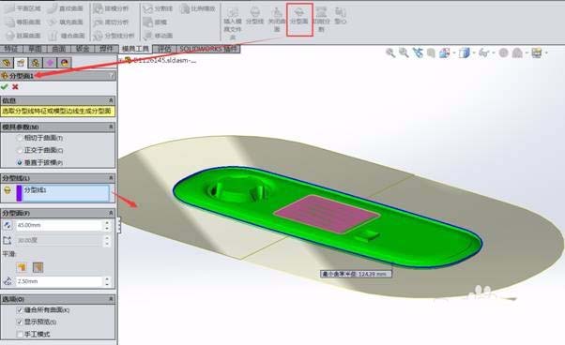This screenshot has height=345, width=565.
Task: Choose the 切削分割 tooling split tool
Action: (x=321, y=20)
